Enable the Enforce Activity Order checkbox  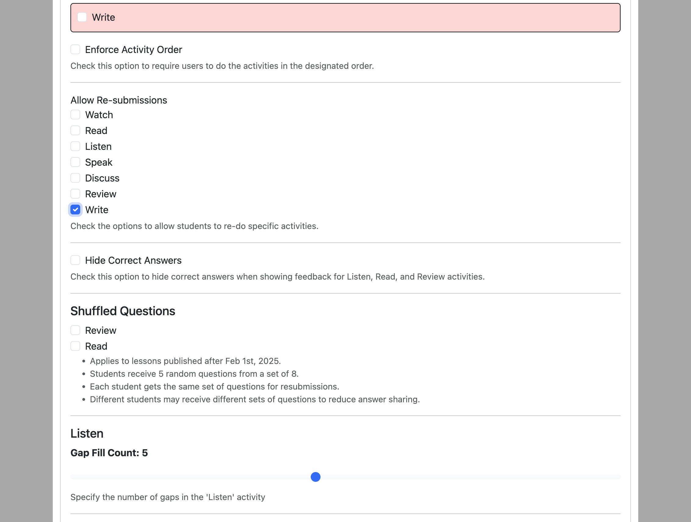click(75, 49)
